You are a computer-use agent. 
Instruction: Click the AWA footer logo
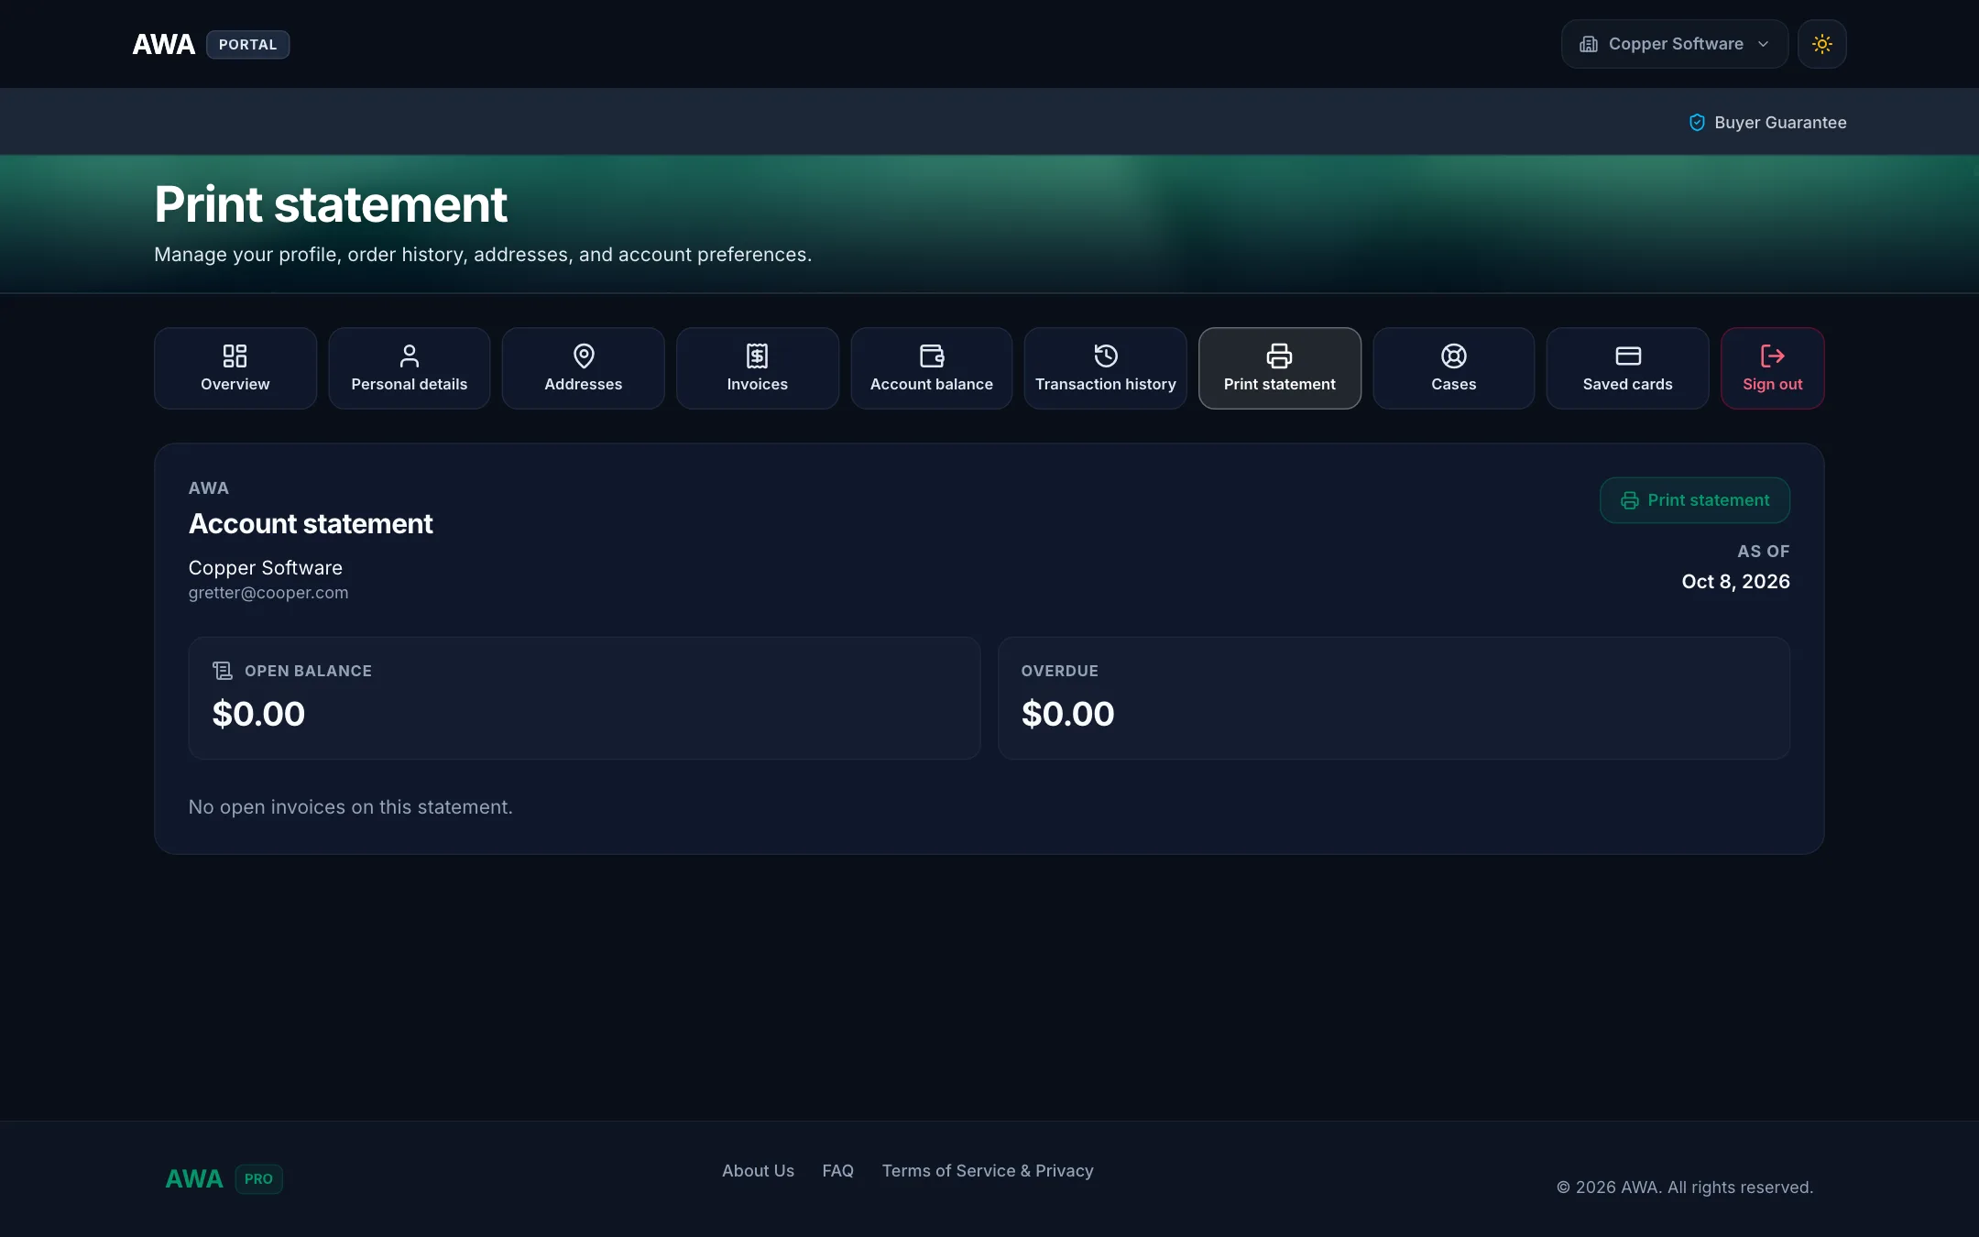[x=194, y=1179]
